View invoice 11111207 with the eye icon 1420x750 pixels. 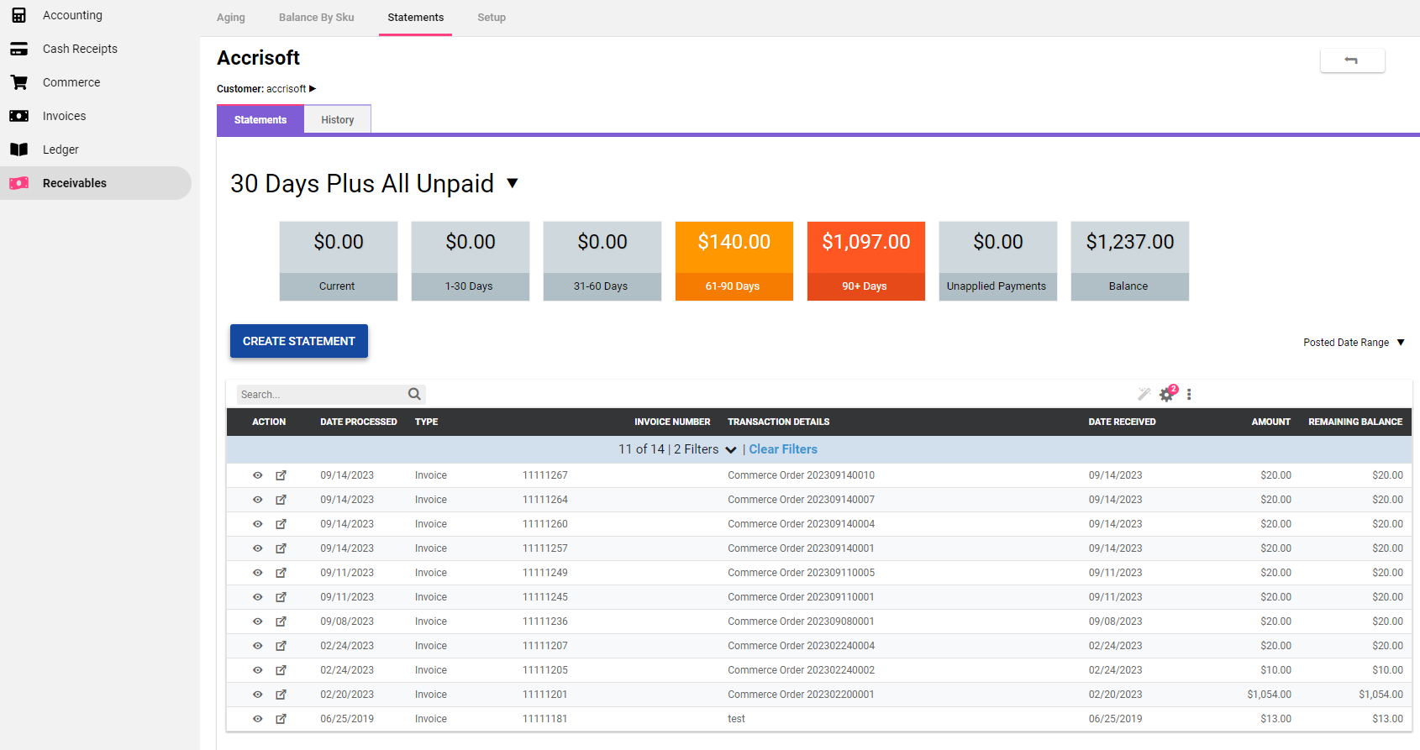(x=258, y=646)
